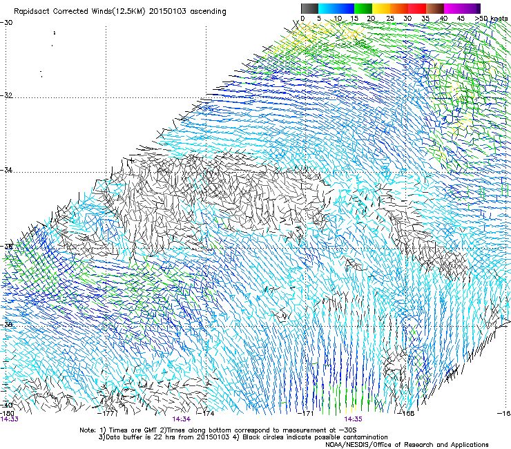Click the green 15-20 knots legend segment
This screenshot has width=511, height=449.
pyautogui.click(x=363, y=8)
